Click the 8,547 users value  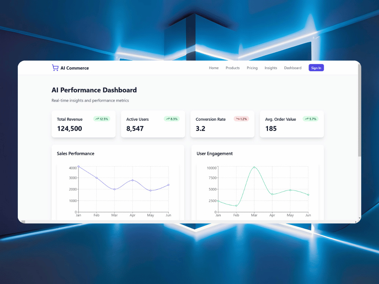coord(135,128)
